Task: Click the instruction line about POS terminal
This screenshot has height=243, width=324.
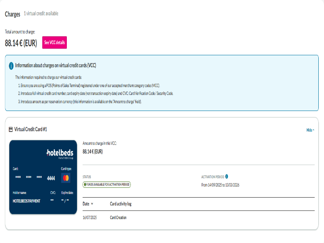Action: (89, 85)
